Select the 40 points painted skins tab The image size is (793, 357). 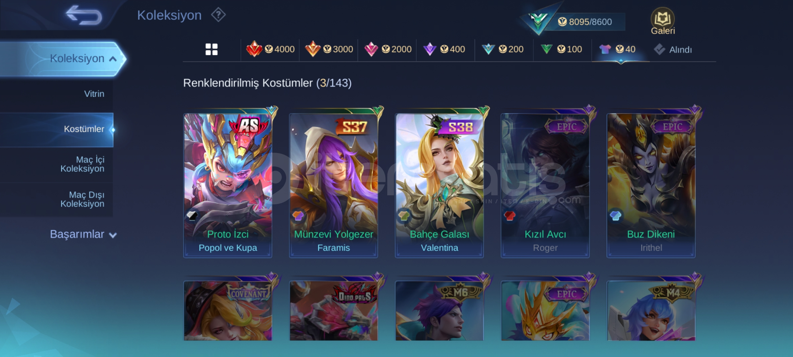coord(617,49)
